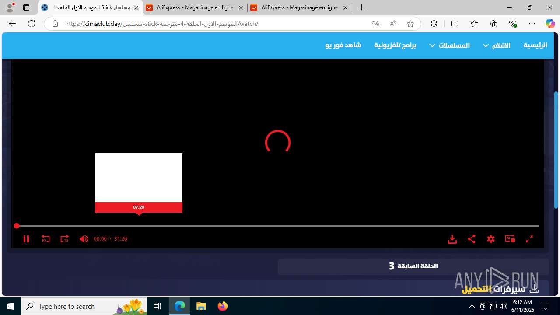Skip forward 10 seconds in video
The image size is (560, 315).
point(65,239)
